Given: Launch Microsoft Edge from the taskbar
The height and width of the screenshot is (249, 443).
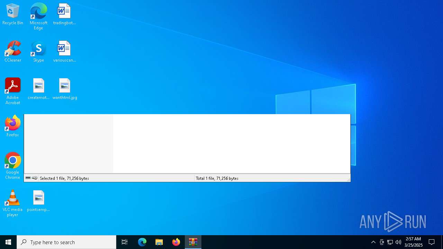Looking at the screenshot, I should [142, 242].
